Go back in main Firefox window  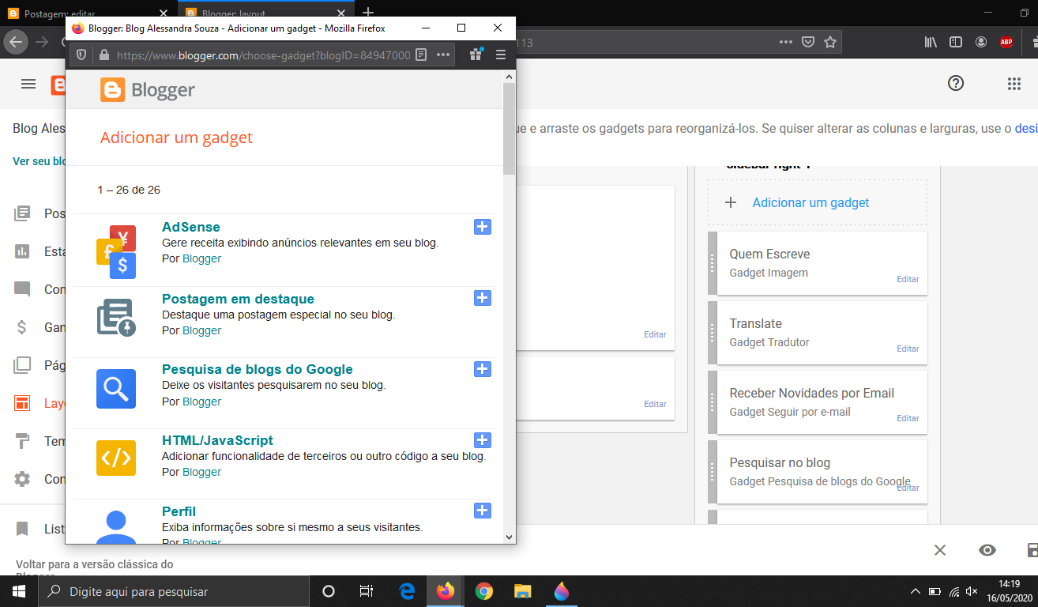click(x=16, y=42)
